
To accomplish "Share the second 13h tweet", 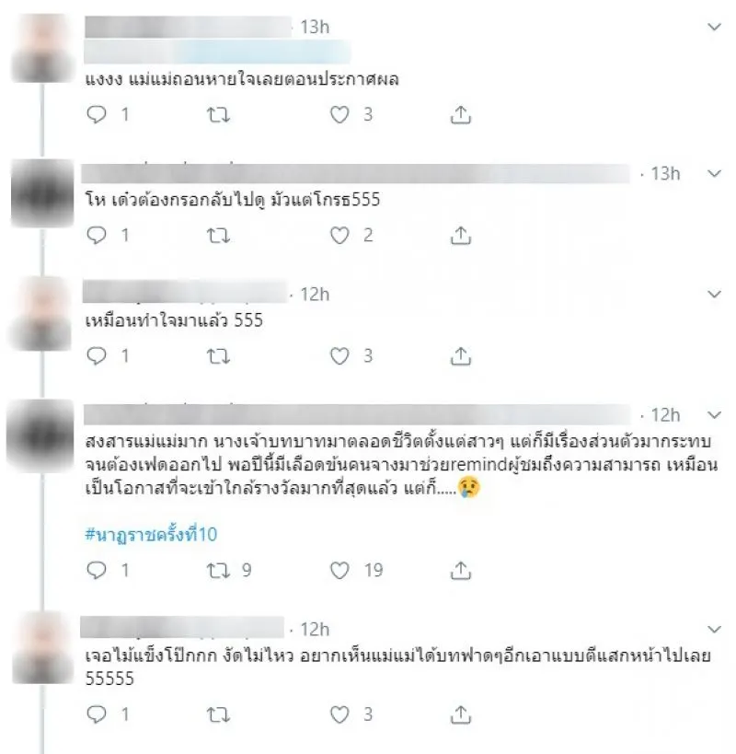I will (461, 236).
